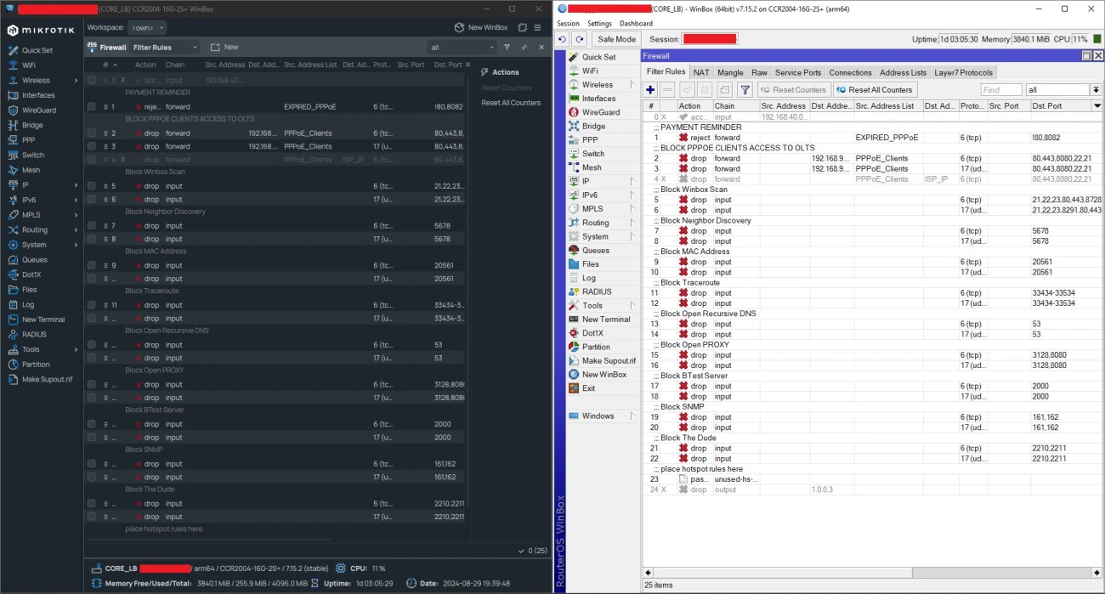
Task: Click Reset All Counters in the light toolbar
Action: 874,90
